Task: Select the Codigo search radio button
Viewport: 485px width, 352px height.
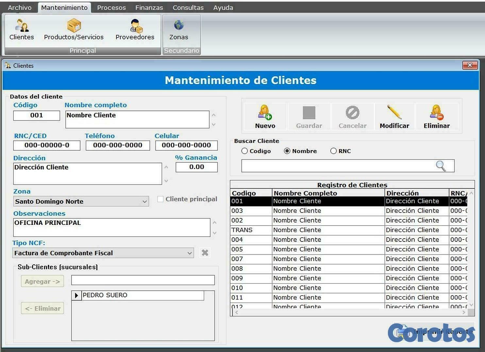Action: pyautogui.click(x=244, y=151)
